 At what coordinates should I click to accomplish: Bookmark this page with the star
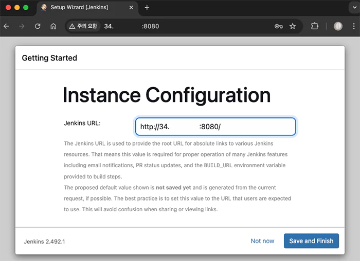click(293, 26)
